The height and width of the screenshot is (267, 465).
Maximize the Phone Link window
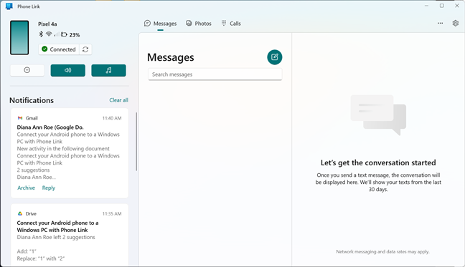[x=442, y=6]
